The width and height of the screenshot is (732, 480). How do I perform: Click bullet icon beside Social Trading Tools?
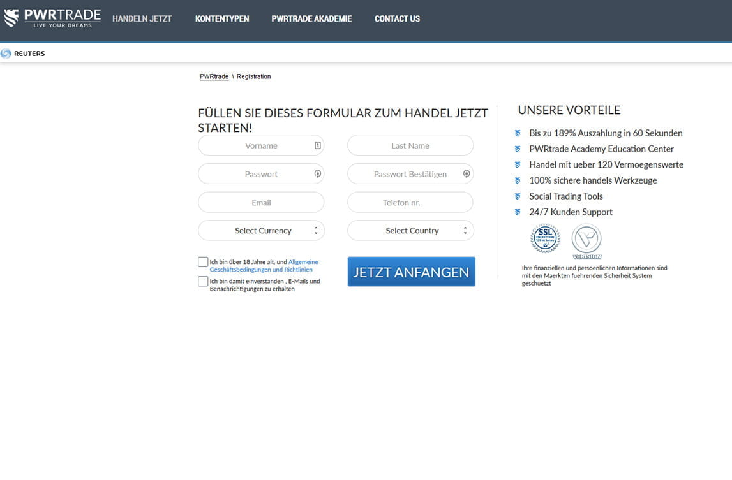tap(518, 196)
